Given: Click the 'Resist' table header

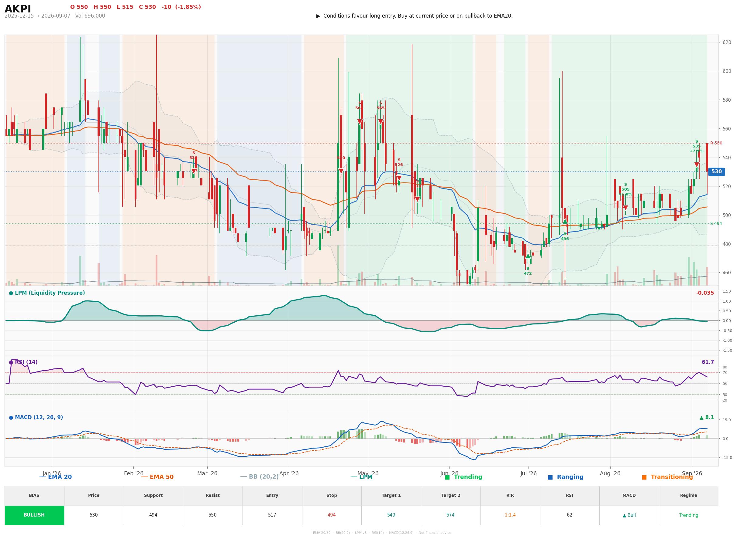Looking at the screenshot, I should click(213, 496).
